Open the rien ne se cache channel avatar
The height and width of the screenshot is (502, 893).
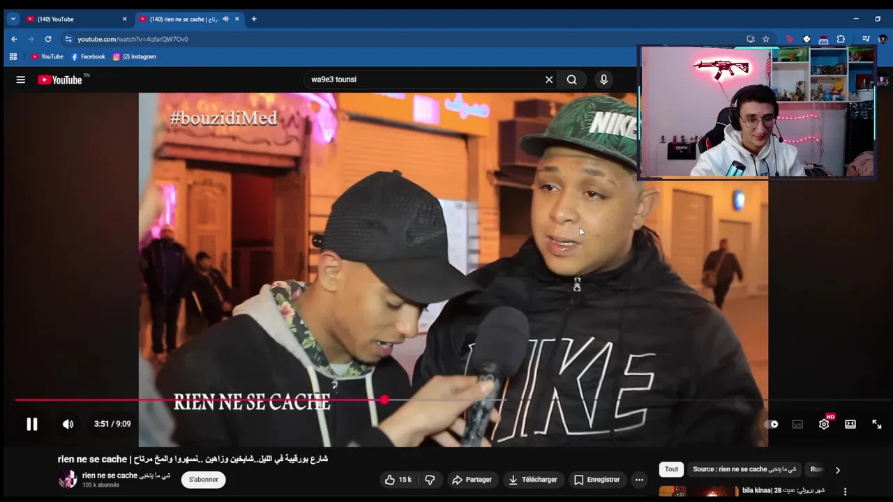pyautogui.click(x=68, y=480)
